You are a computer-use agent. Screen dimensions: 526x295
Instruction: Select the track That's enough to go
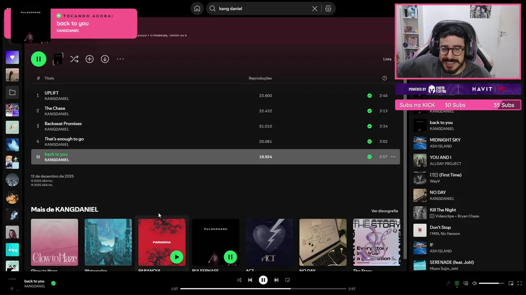(x=215, y=141)
